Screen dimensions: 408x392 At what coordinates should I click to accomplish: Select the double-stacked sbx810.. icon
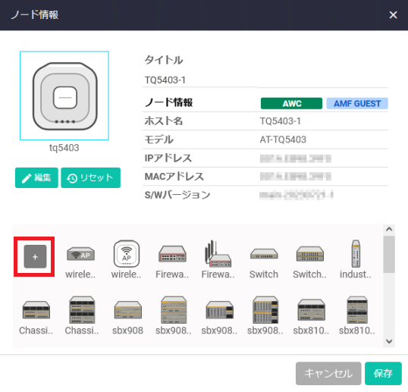[357, 310]
